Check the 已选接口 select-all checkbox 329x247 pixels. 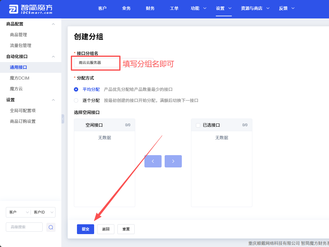(198, 125)
